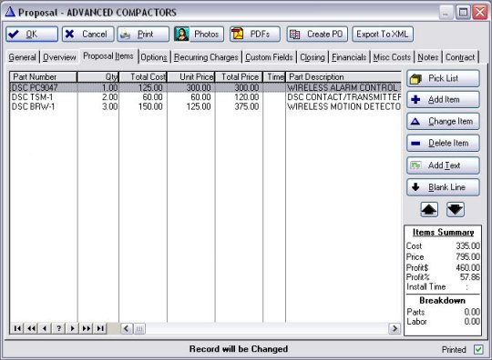The image size is (492, 360).
Task: Jump to last record navigation icon
Action: 100,328
